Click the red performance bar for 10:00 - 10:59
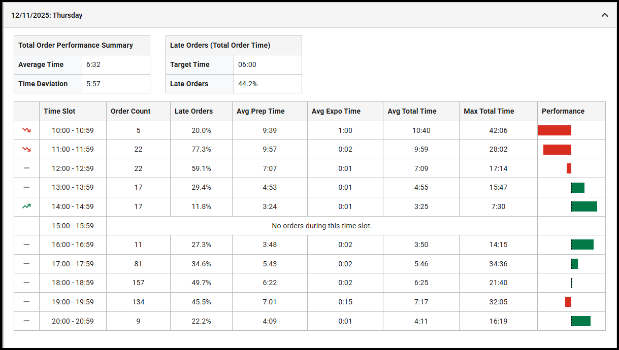619x350 pixels. (x=554, y=130)
